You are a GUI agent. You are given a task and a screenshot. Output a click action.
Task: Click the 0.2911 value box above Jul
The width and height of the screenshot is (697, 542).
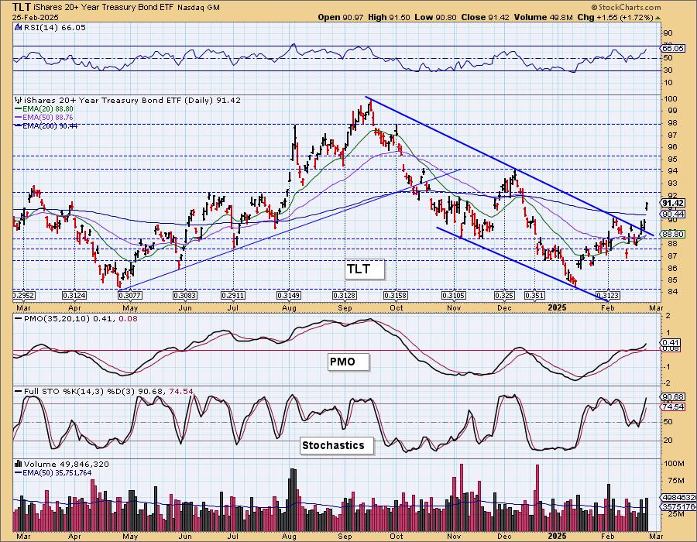[233, 296]
